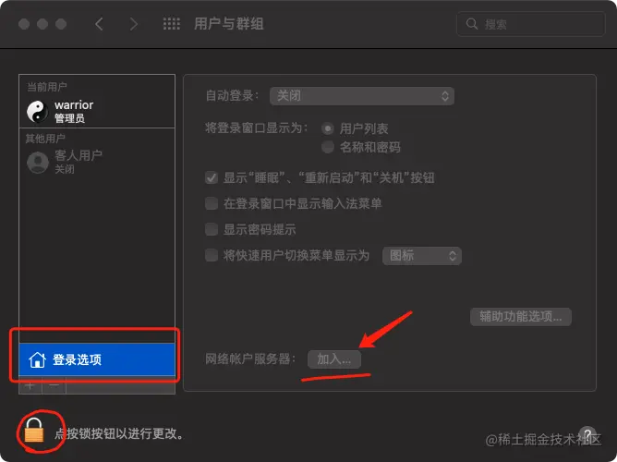The image size is (617, 462).
Task: Click the 用户与群组 window title
Action: coord(229,24)
